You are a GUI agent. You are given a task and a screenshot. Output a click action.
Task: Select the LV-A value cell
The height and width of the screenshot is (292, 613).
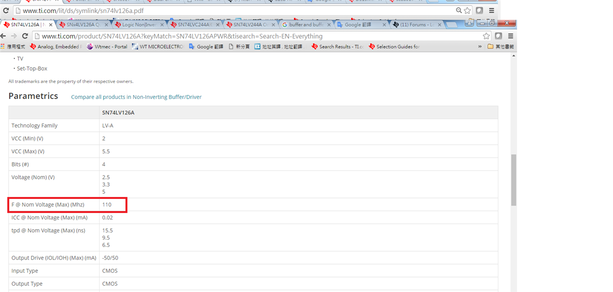click(108, 125)
